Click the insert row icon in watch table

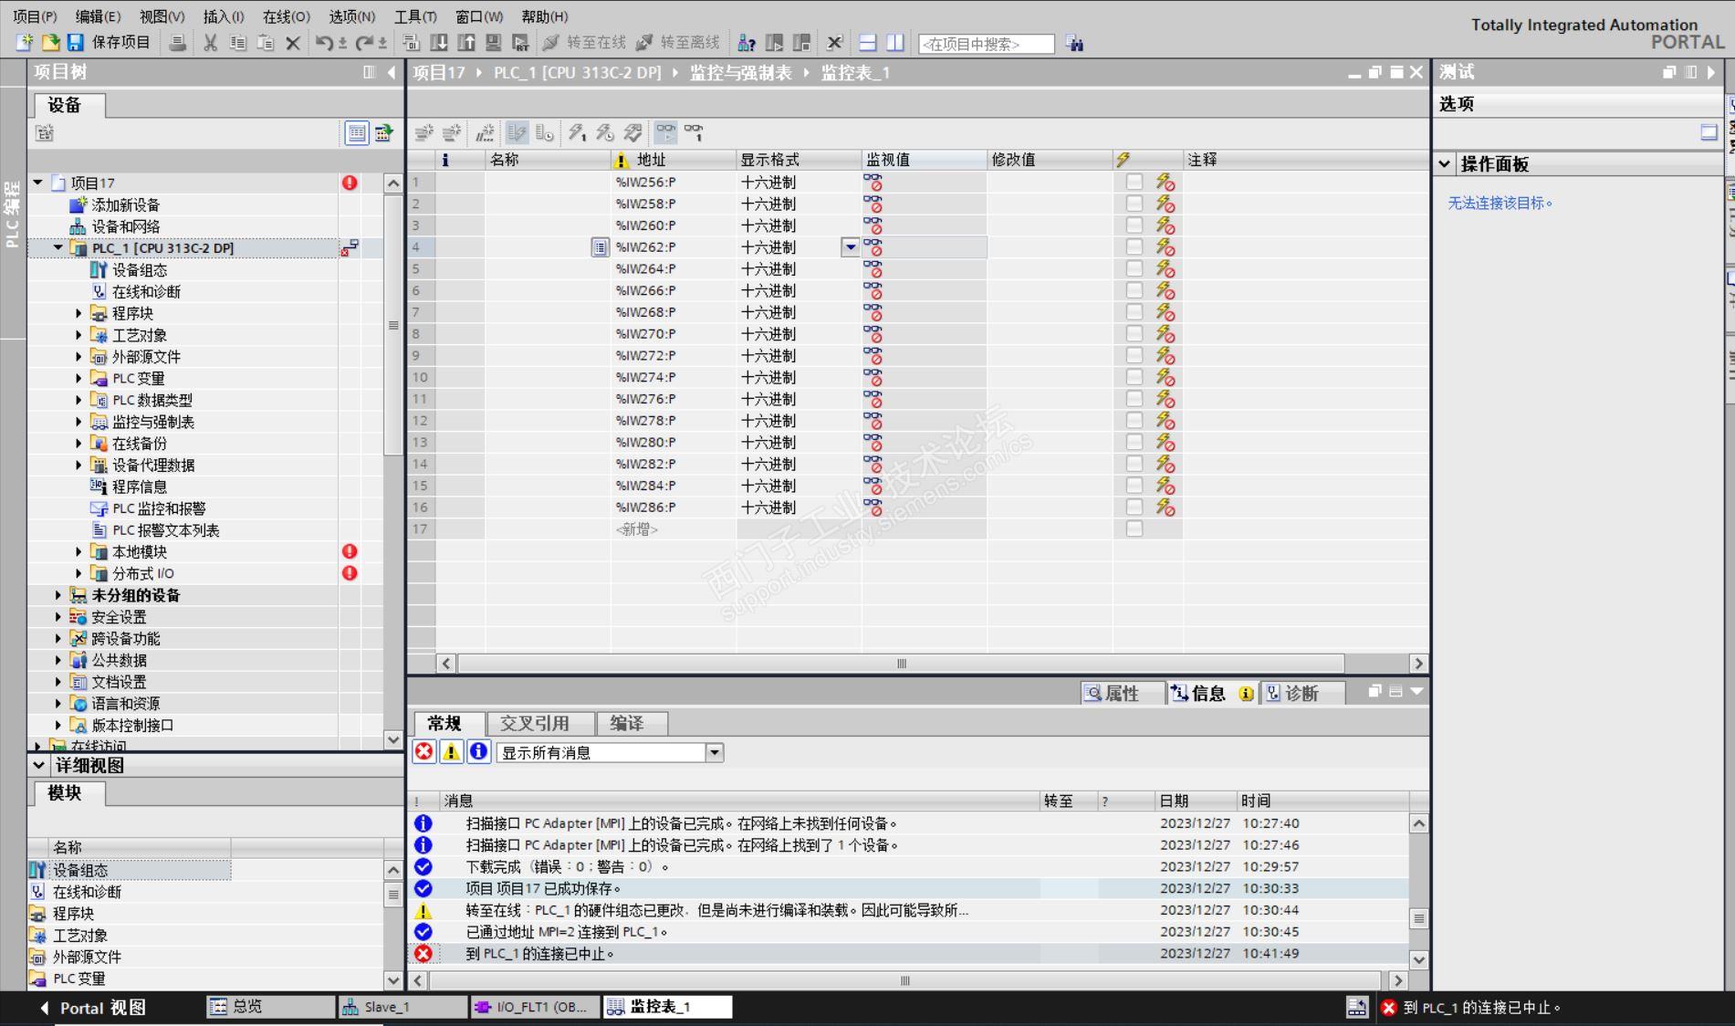423,133
